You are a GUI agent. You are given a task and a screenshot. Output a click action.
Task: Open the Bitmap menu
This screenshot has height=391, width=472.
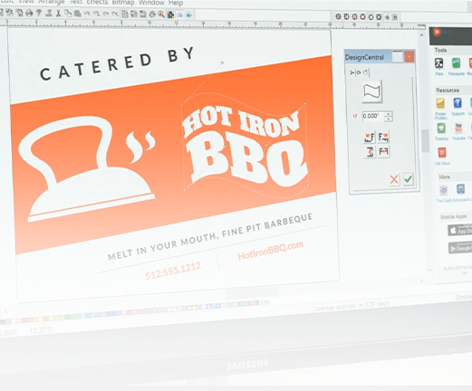(x=123, y=3)
